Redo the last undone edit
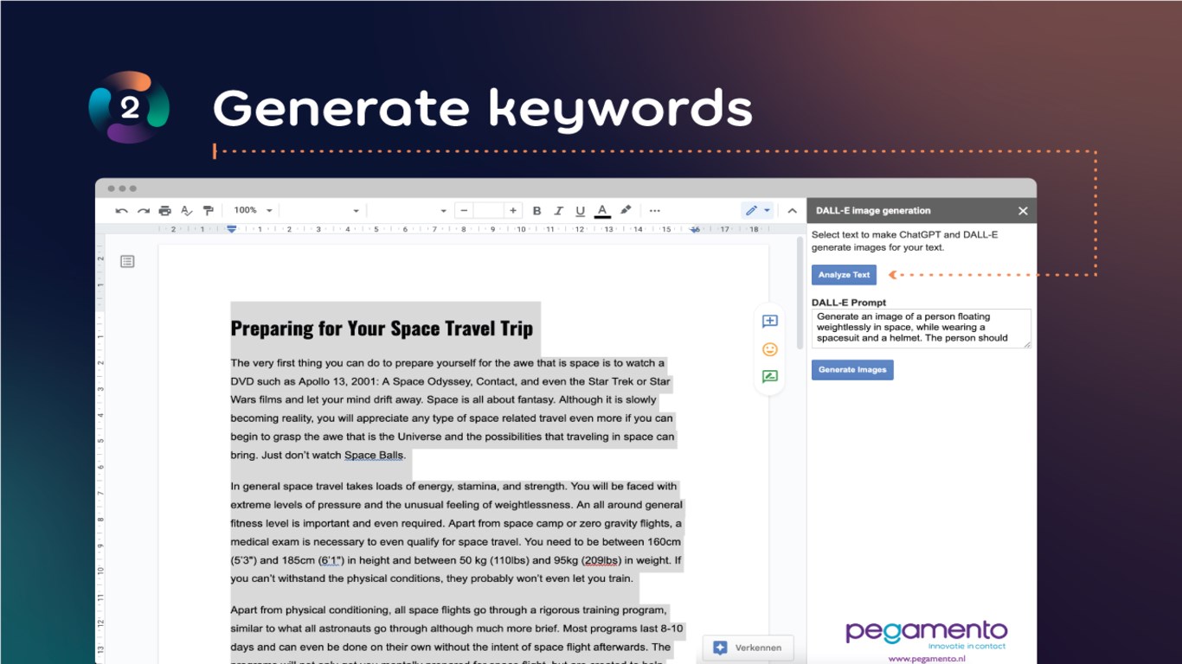Viewport: 1182px width, 664px height. click(x=143, y=211)
